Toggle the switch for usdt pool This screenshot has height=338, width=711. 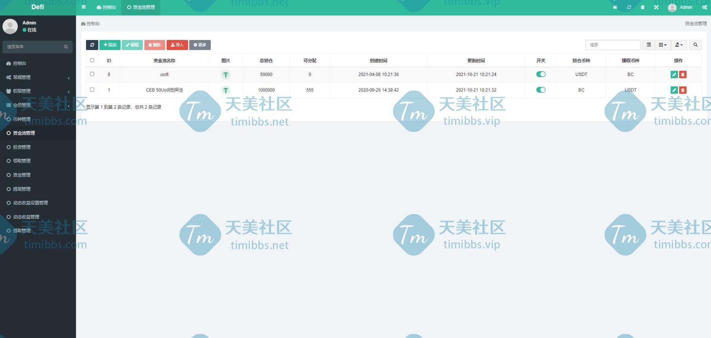pos(541,74)
